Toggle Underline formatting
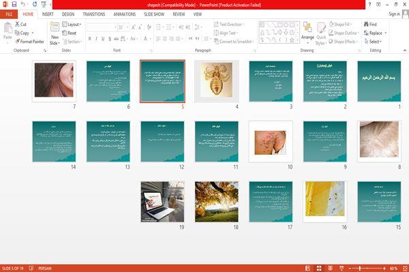The height and width of the screenshot is (272, 409). click(103, 39)
